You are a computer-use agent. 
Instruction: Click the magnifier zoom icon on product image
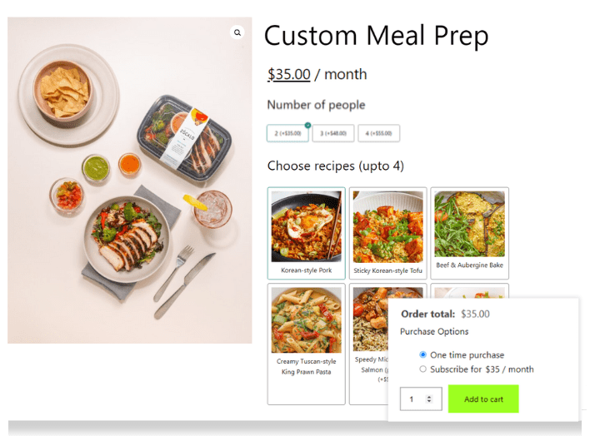pos(237,32)
